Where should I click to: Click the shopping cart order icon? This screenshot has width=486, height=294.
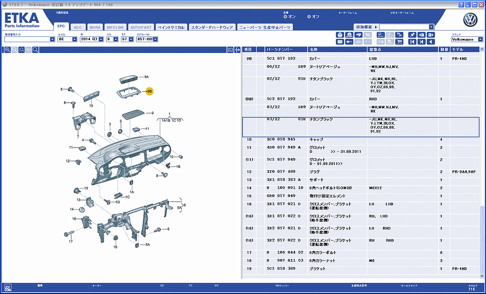(x=399, y=42)
